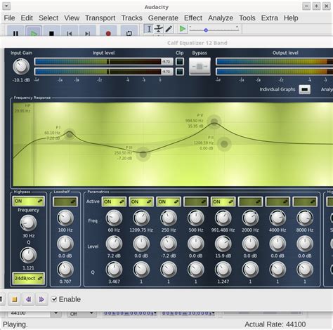The width and height of the screenshot is (333, 330).
Task: Open the Analyze menu
Action: [x=221, y=18]
